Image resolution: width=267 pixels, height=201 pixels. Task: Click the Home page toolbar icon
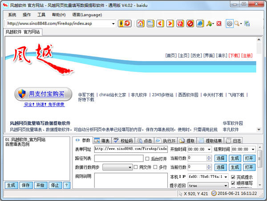[141, 23]
